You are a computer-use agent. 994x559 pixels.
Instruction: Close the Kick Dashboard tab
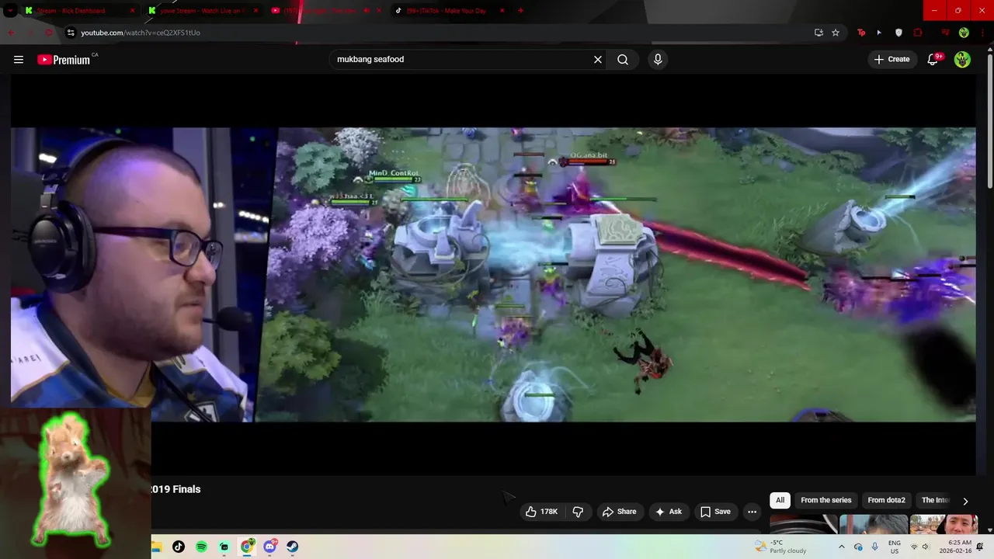132,11
